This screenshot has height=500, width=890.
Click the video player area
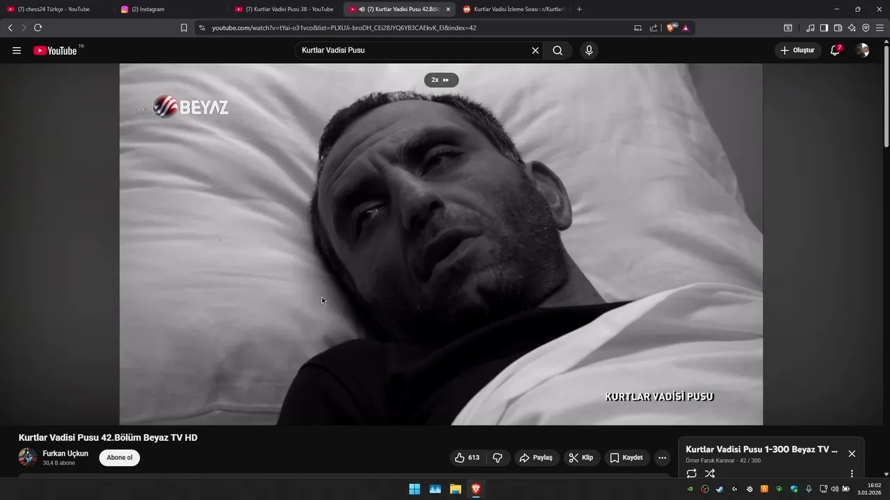point(441,244)
